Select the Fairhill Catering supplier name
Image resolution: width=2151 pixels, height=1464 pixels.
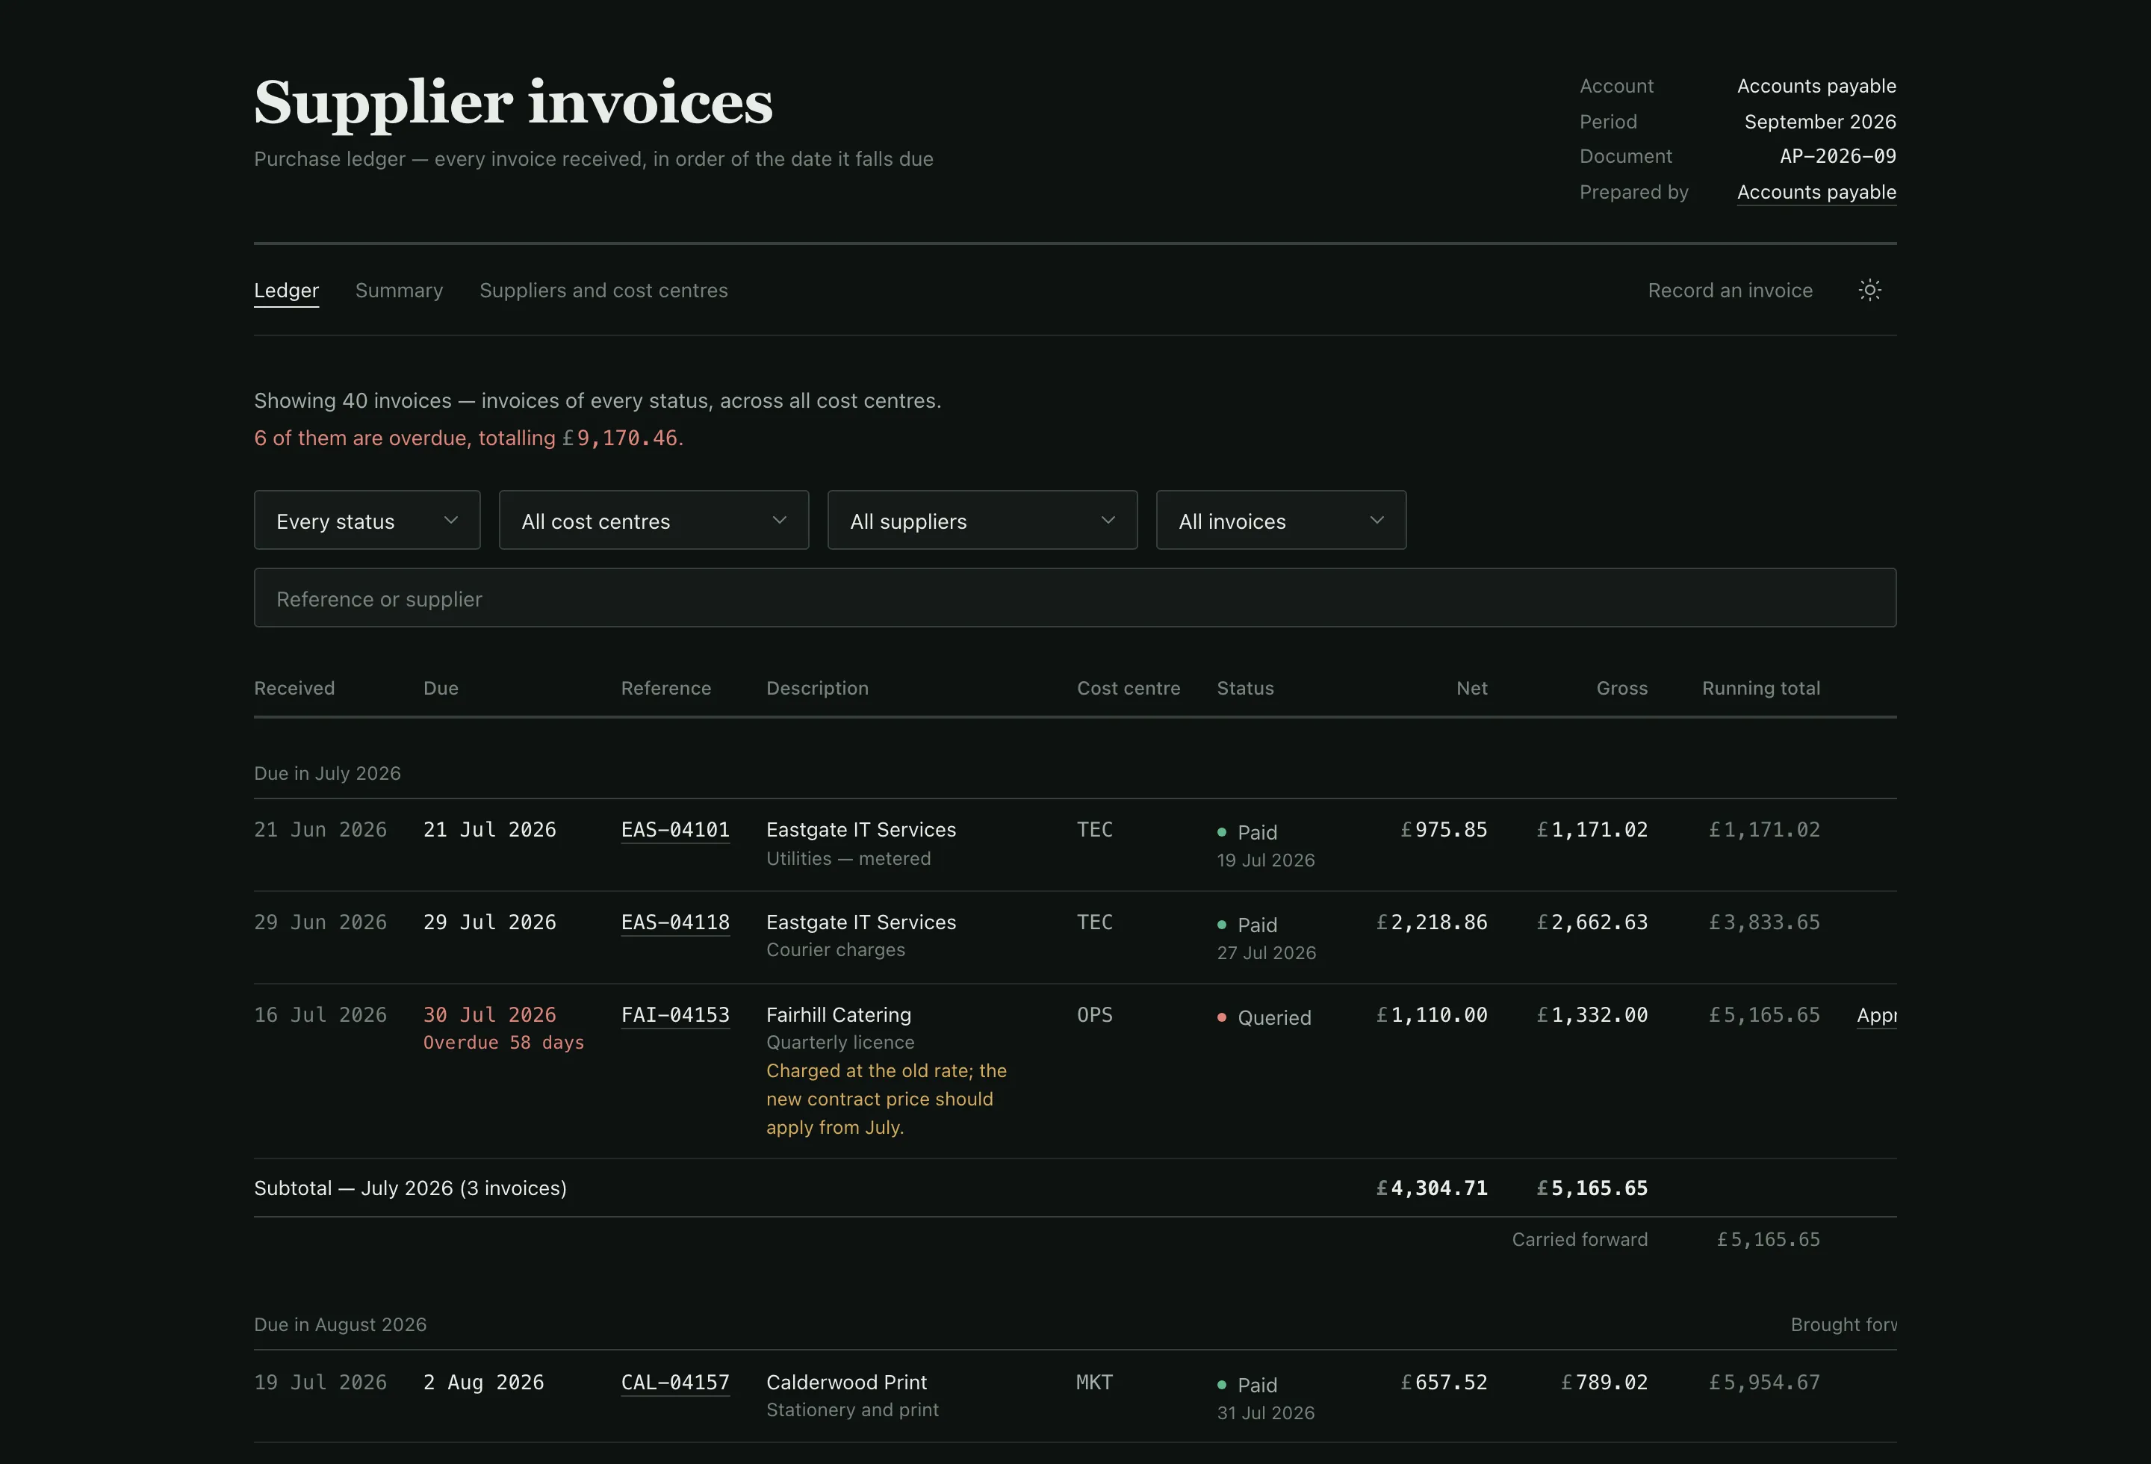pyautogui.click(x=839, y=1015)
